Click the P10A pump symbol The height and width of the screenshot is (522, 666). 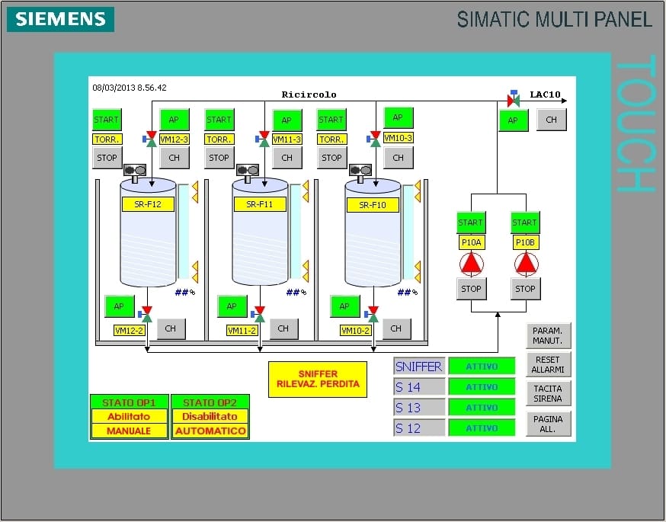pyautogui.click(x=472, y=264)
